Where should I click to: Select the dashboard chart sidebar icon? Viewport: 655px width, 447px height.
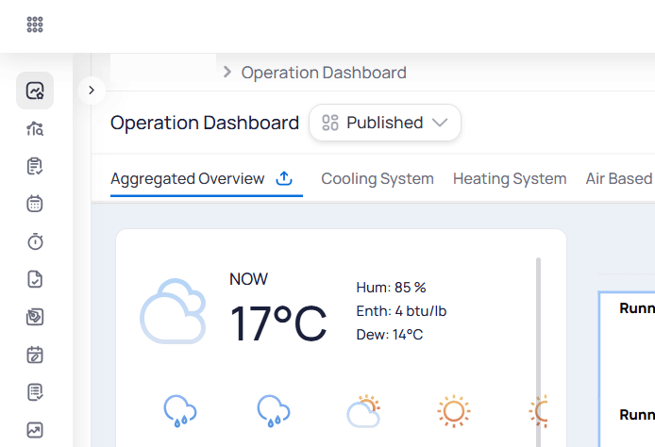(x=35, y=91)
